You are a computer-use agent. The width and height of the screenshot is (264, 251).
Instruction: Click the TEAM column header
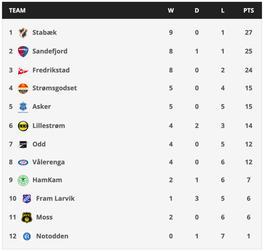click(x=17, y=10)
